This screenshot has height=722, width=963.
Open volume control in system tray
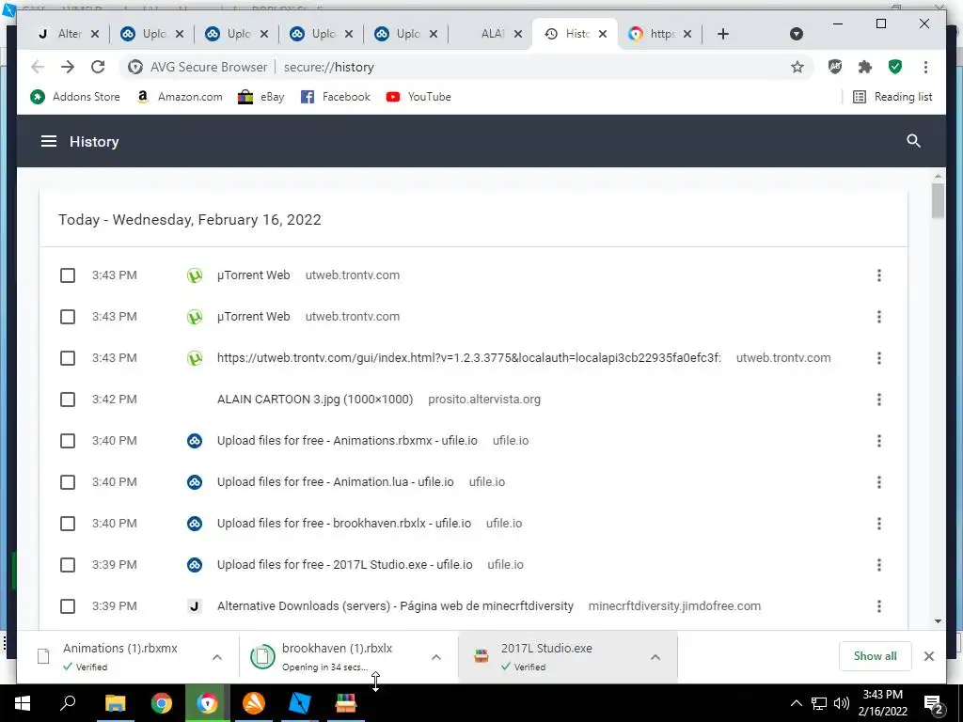click(842, 703)
